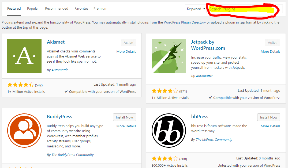Switch to the Favorites tab
288x168 pixels.
[x=81, y=9]
